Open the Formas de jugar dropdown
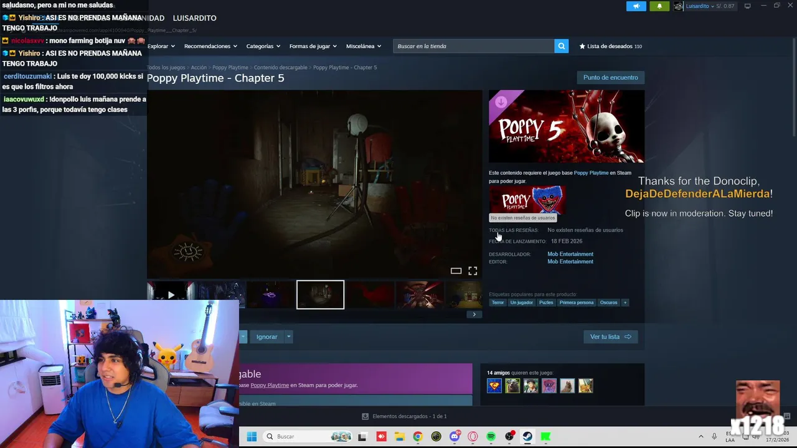 tap(313, 46)
